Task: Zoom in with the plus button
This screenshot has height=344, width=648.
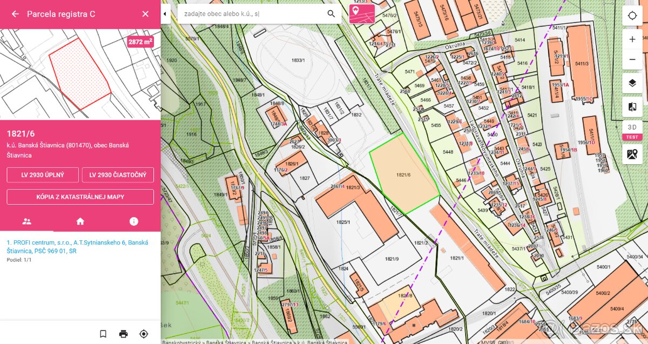Action: tap(632, 39)
